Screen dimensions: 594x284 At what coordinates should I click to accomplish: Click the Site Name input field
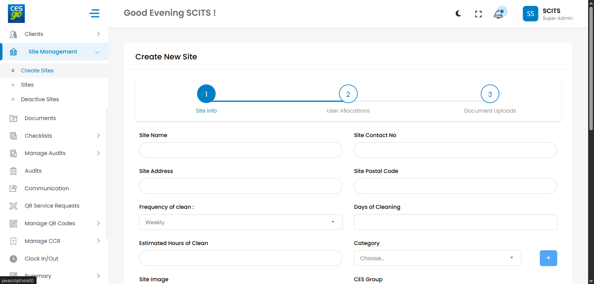pyautogui.click(x=240, y=150)
